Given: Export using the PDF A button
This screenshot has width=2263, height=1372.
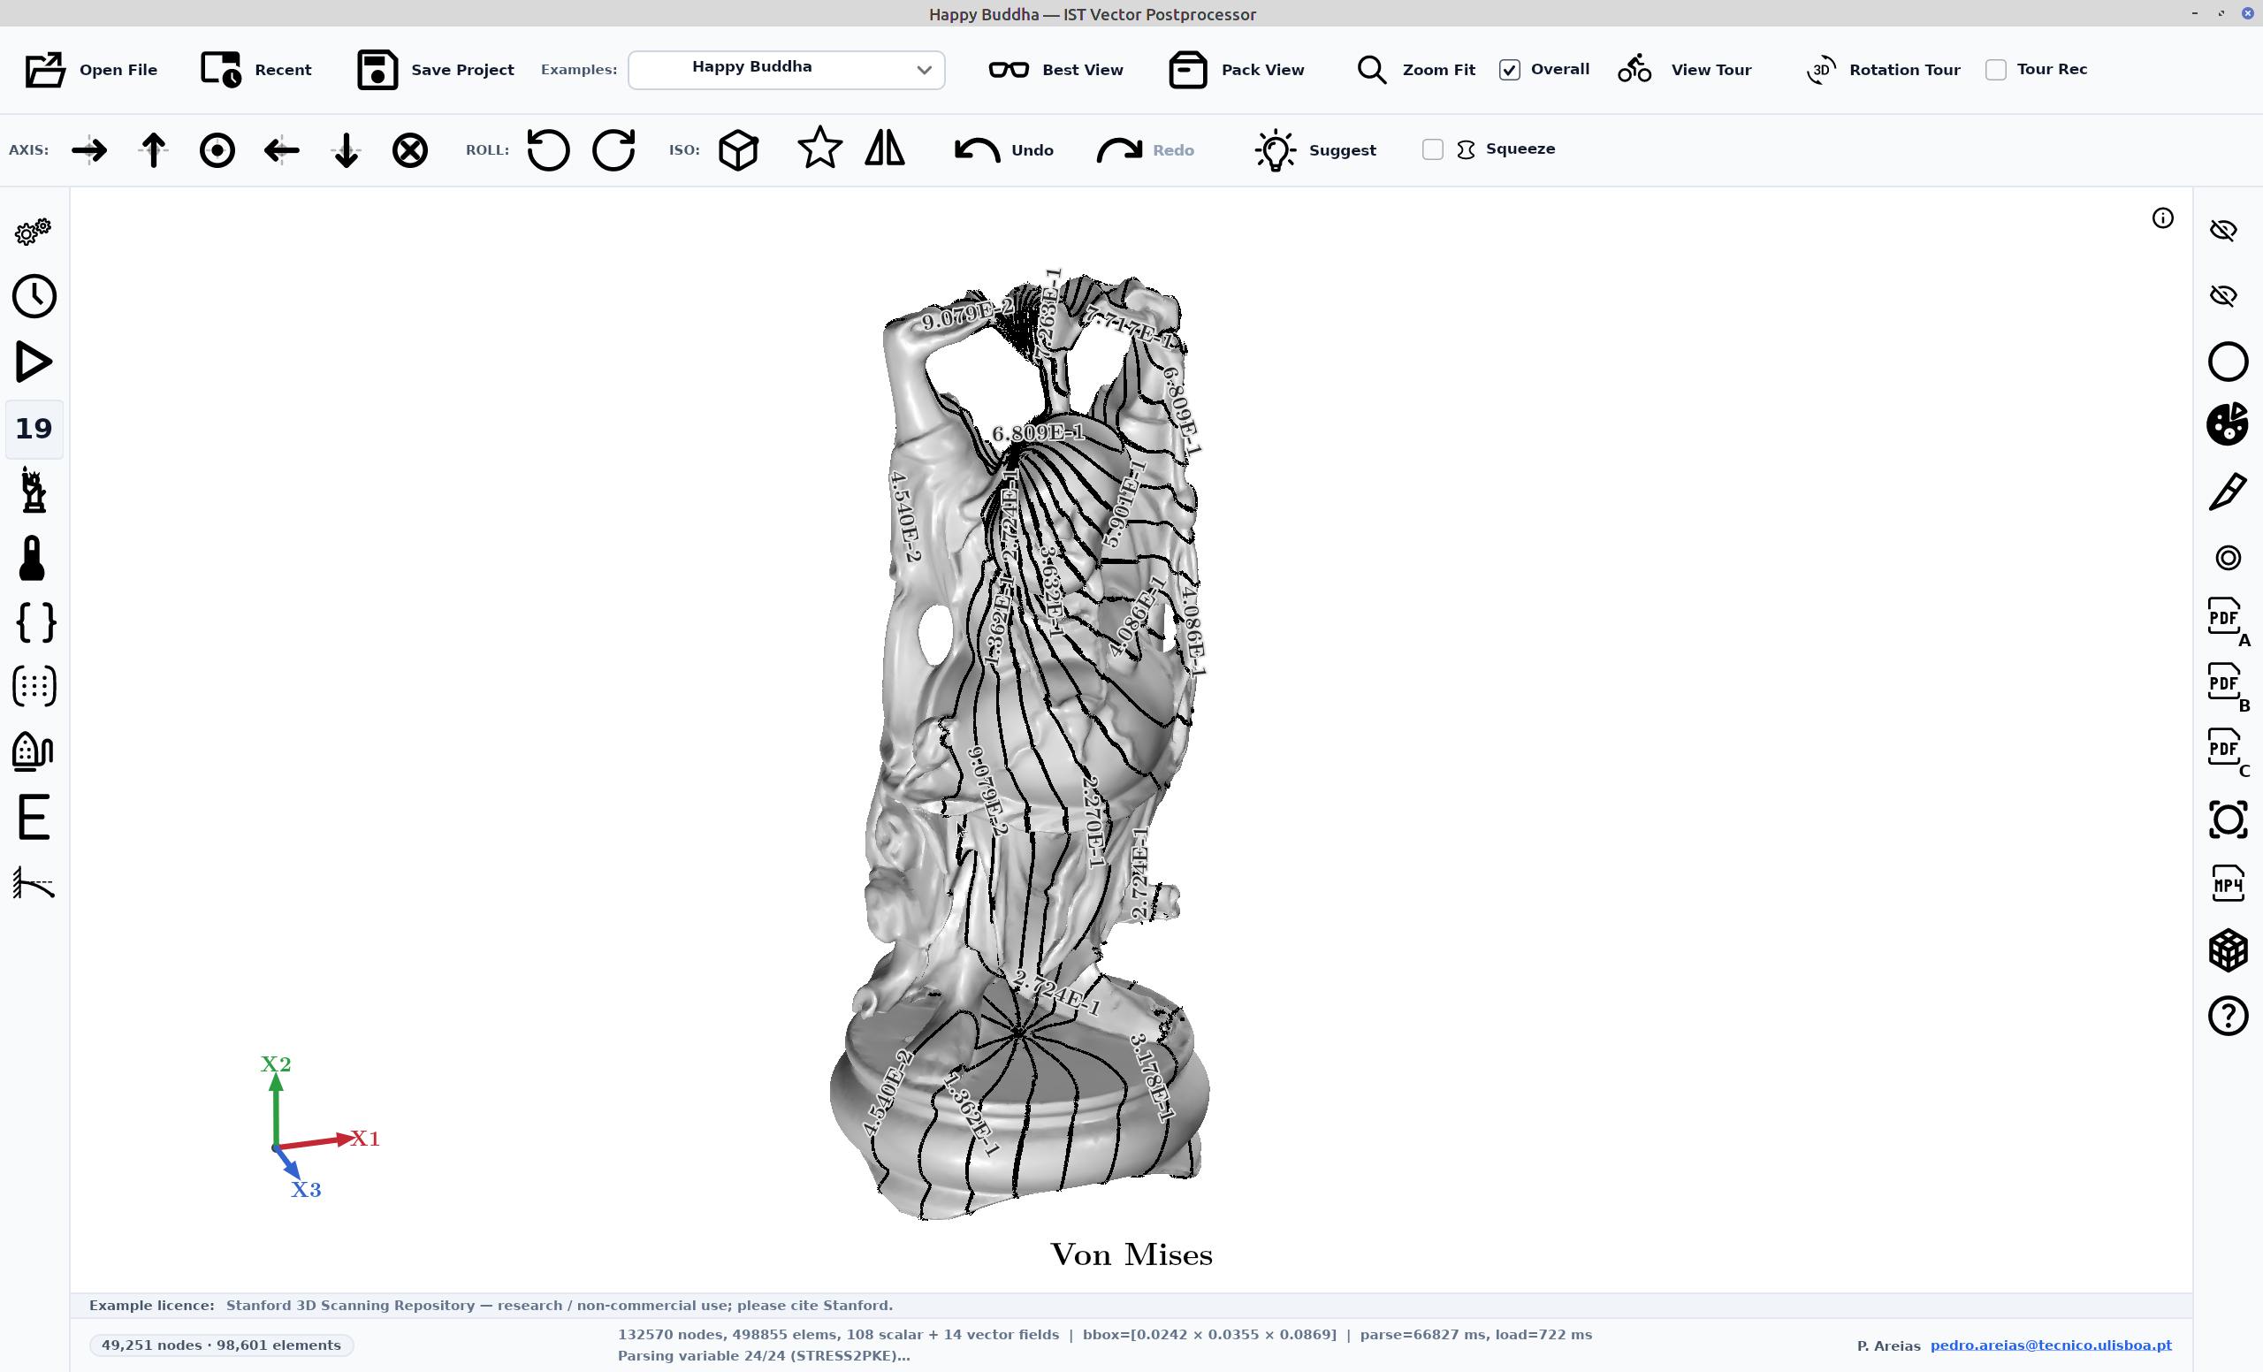Looking at the screenshot, I should coord(2229,622).
